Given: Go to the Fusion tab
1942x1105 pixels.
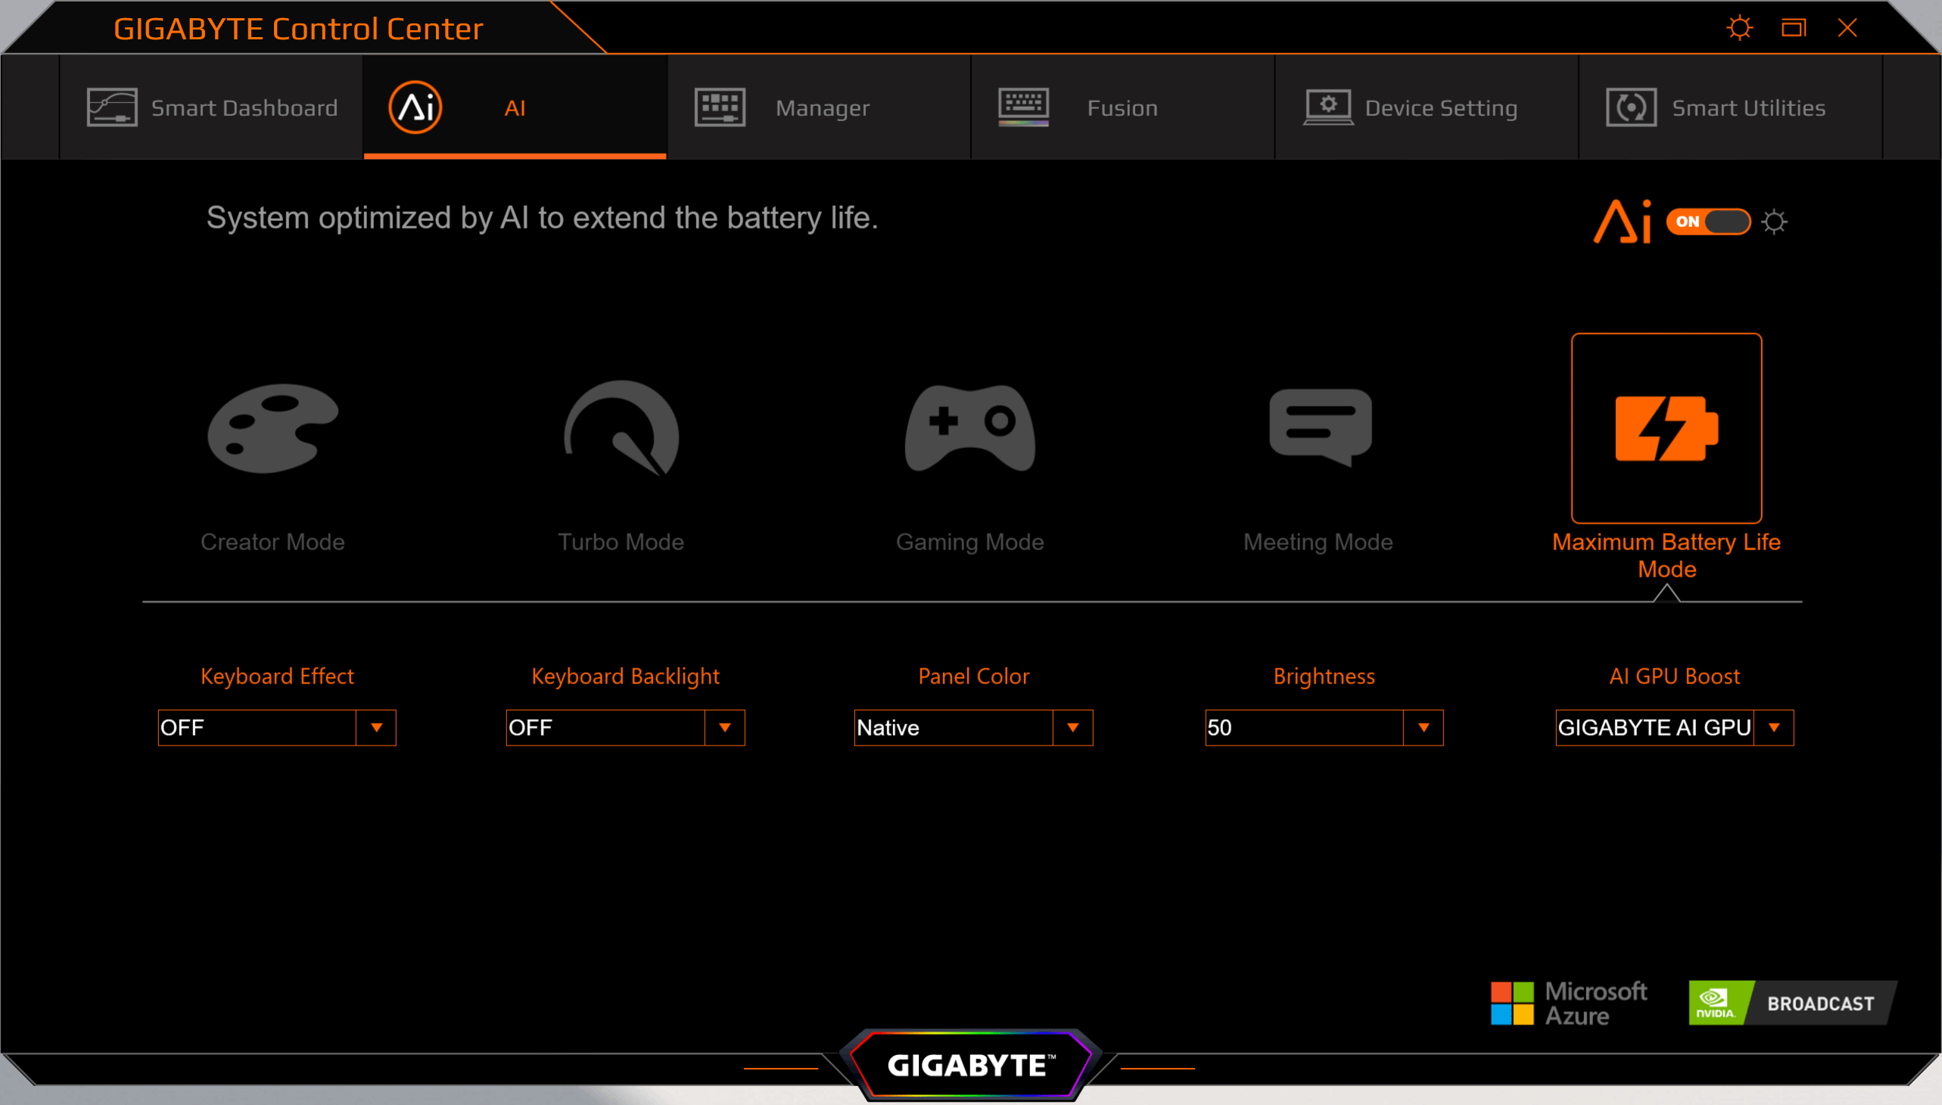Looking at the screenshot, I should (x=1122, y=107).
